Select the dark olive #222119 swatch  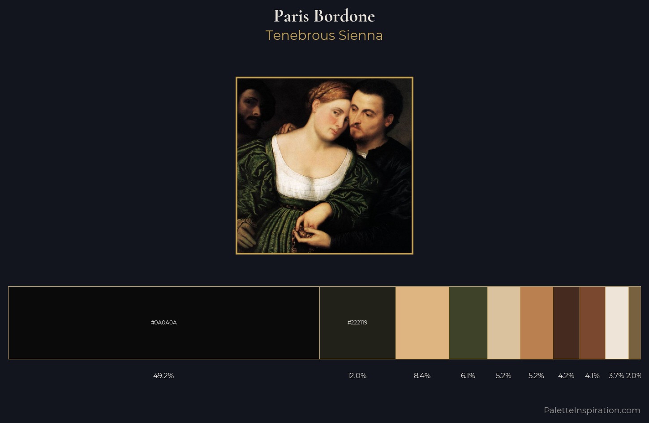pos(357,323)
